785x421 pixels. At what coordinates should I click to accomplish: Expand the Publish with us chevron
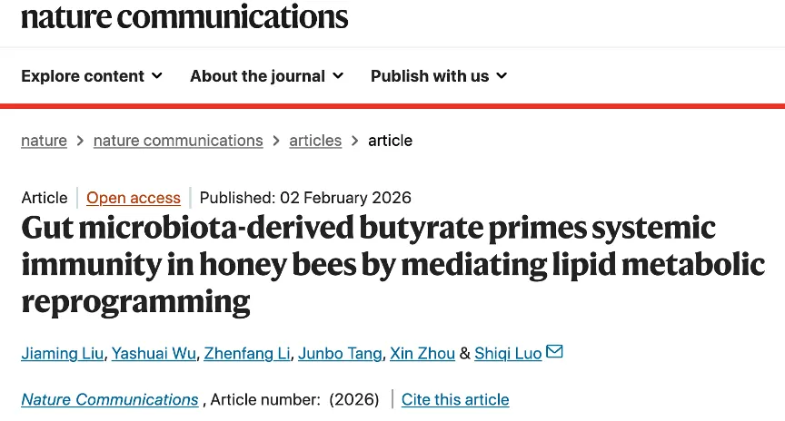point(502,76)
